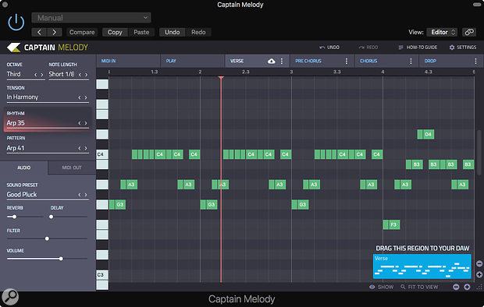Go to previous preset arrow

(x=39, y=32)
